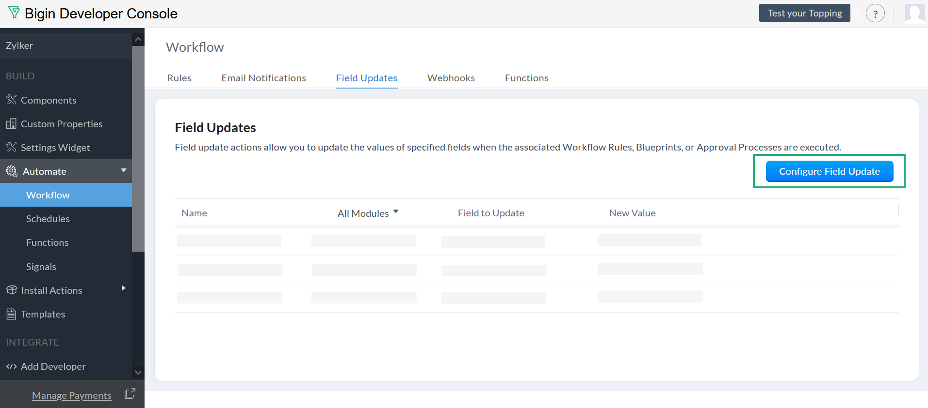The image size is (928, 408).
Task: Open the help question mark icon
Action: pos(875,14)
